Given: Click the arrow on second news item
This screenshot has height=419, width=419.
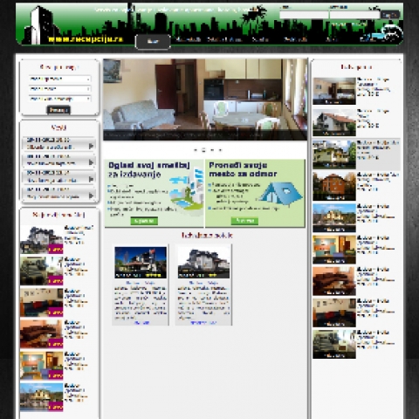Looking at the screenshot, I should (x=91, y=162).
